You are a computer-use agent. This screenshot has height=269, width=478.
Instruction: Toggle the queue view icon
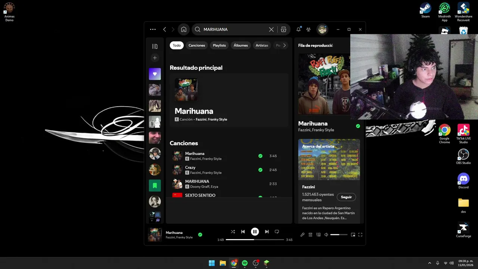(310, 235)
